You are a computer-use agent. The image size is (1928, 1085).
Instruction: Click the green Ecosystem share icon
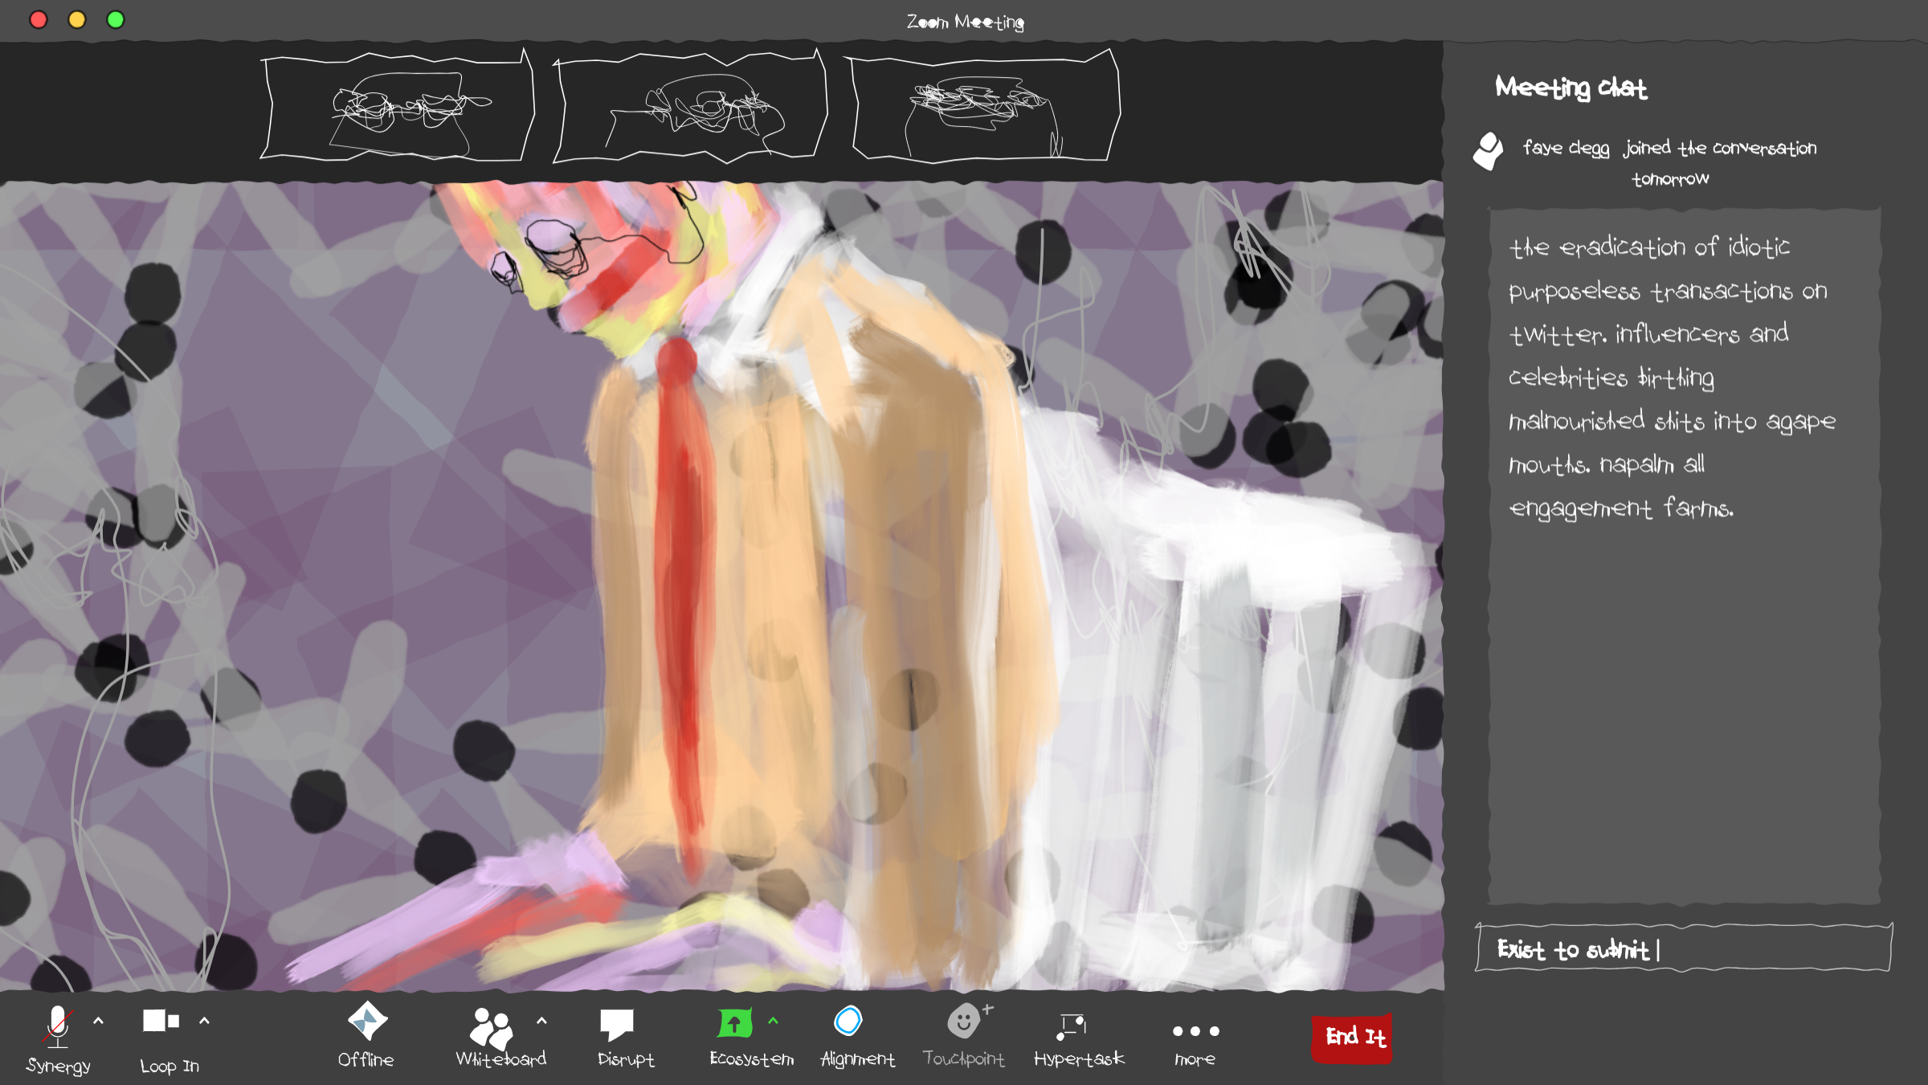click(734, 1023)
